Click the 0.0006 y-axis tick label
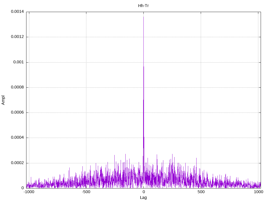 click(18, 113)
